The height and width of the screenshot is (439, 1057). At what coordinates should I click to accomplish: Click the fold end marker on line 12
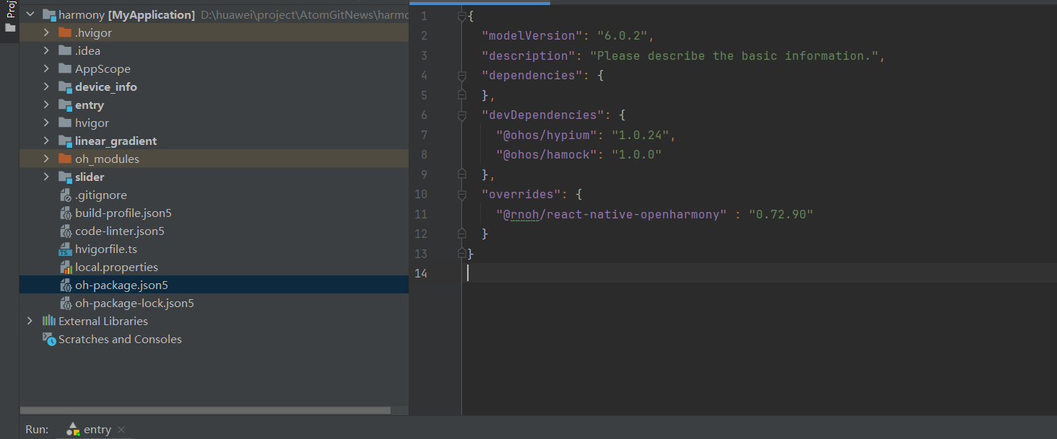(x=462, y=234)
